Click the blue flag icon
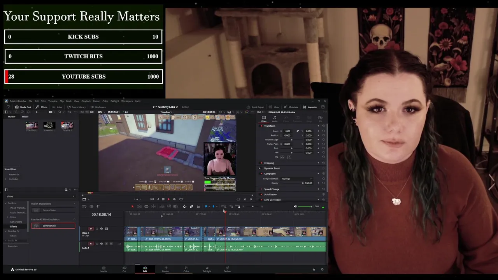 click(x=206, y=206)
